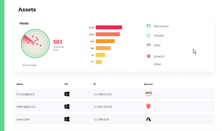Click the Windows OS icon for Ivanti-SRV

click(x=67, y=119)
